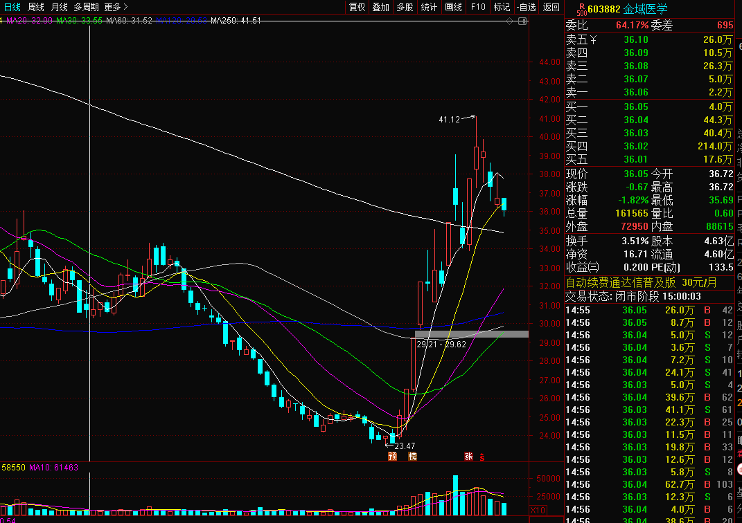This screenshot has height=523, width=742.
Task: Click the MA10: 61463 volume label
Action: (x=53, y=467)
